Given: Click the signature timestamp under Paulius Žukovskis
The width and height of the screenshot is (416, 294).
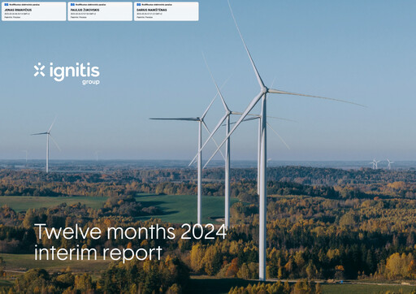Looking at the screenshot, I should 83,14.
